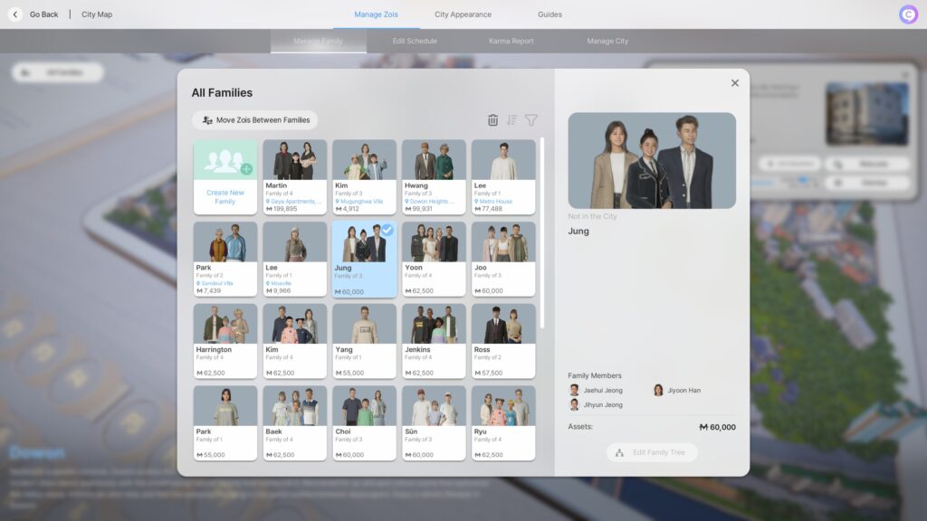Click Jaehui Jeong's portrait icon

(x=574, y=390)
